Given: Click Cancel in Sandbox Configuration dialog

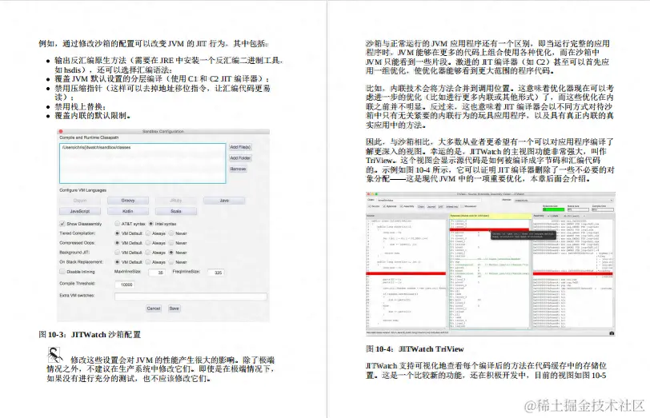Looking at the screenshot, I should tap(154, 309).
